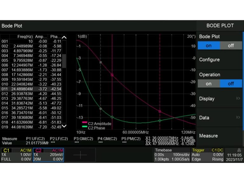
Task: Select X2 diamond marker on phase curve
Action: pos(160,121)
